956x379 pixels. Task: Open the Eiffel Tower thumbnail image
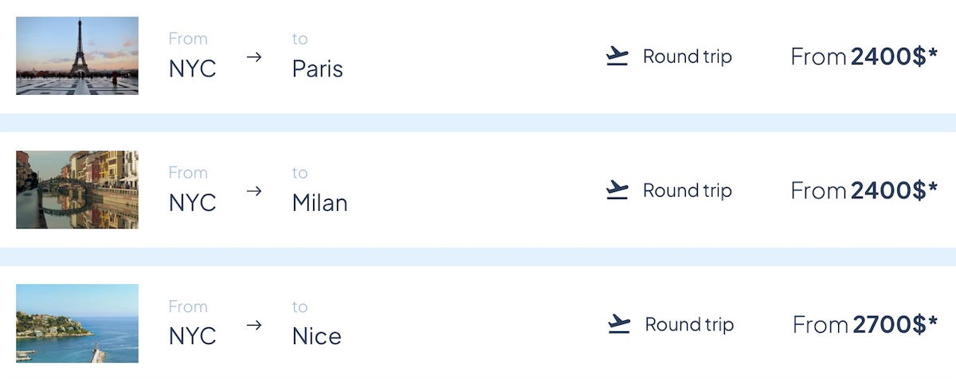pos(77,56)
